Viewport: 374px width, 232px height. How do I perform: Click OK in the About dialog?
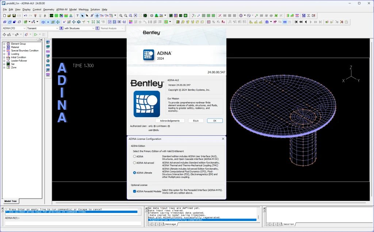215,121
